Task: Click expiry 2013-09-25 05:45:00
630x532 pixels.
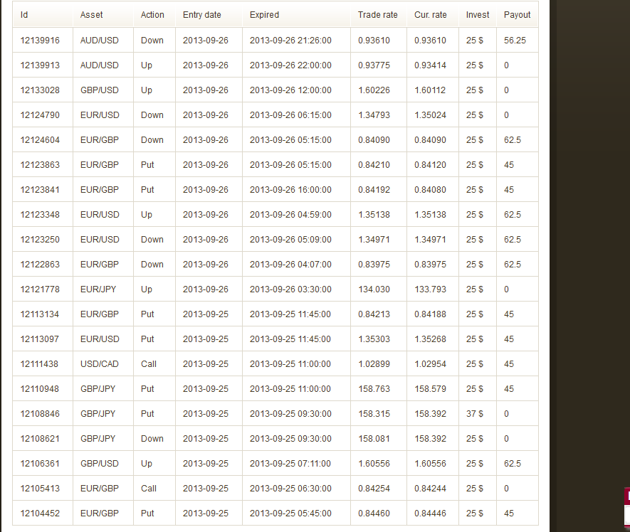Action: (x=290, y=513)
